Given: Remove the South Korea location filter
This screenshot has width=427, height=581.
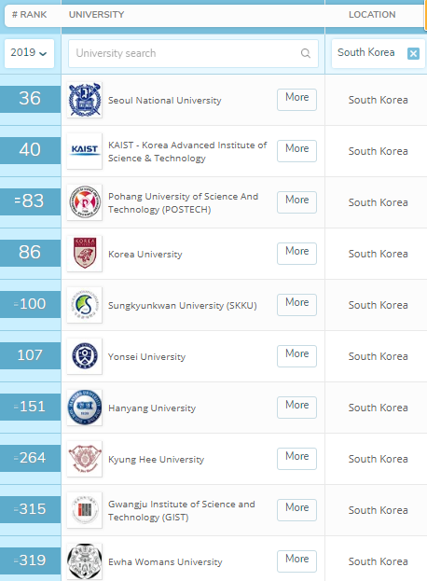Looking at the screenshot, I should (x=413, y=53).
